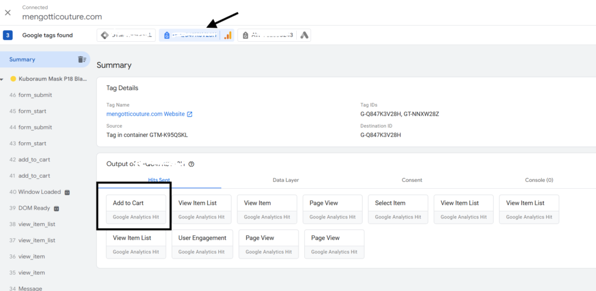The image size is (596, 291).
Task: Select event 44 form_submit
Action: [30, 127]
